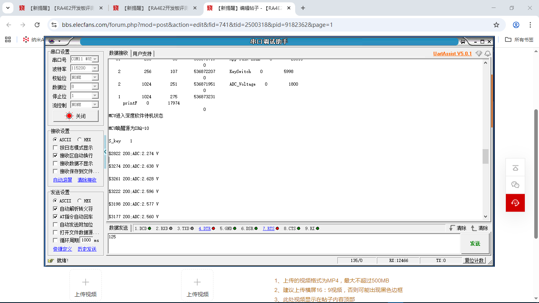The height and width of the screenshot is (303, 539).
Task: Open the serial port number dropdown
Action: pos(95,59)
